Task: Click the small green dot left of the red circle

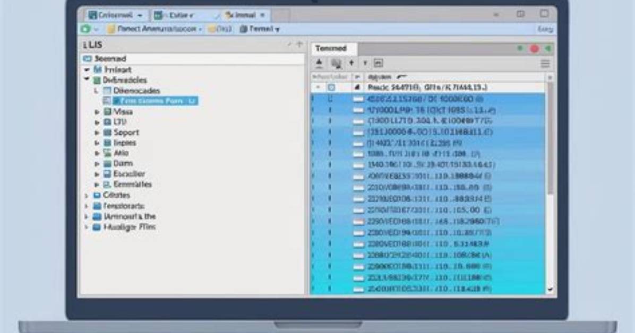Action: [520, 48]
